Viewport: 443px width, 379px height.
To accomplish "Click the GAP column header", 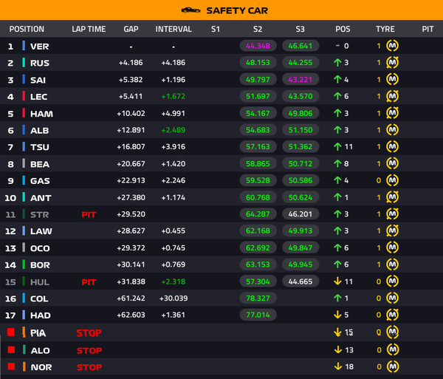I will (131, 29).
